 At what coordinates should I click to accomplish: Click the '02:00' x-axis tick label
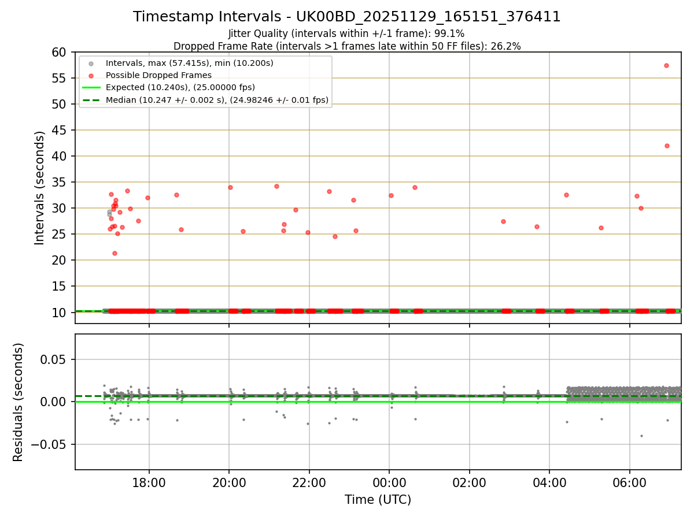469,482
